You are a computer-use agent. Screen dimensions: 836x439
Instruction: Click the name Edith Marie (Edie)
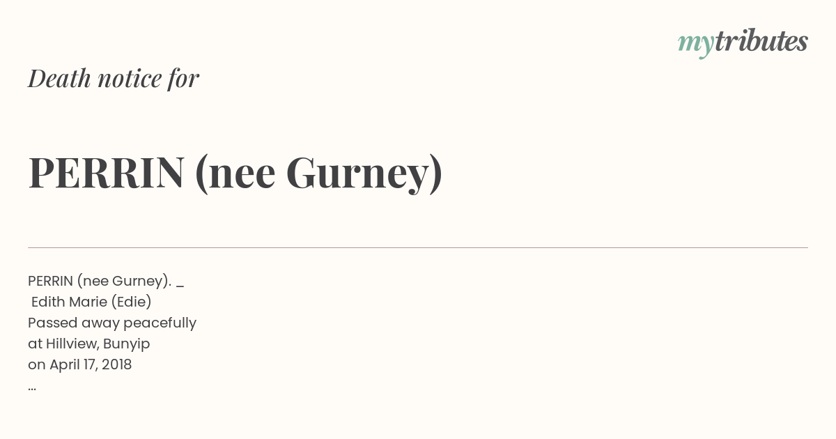pos(91,302)
